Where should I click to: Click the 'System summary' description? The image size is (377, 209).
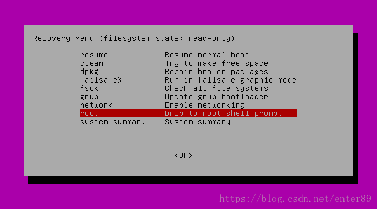pos(197,122)
